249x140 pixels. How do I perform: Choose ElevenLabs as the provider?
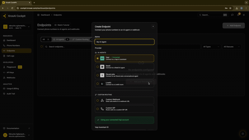(x=98, y=75)
